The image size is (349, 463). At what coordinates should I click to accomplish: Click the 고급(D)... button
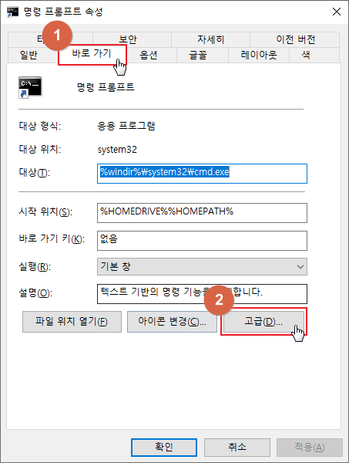tap(263, 321)
